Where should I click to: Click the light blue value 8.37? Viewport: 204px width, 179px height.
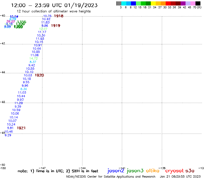click(33, 62)
